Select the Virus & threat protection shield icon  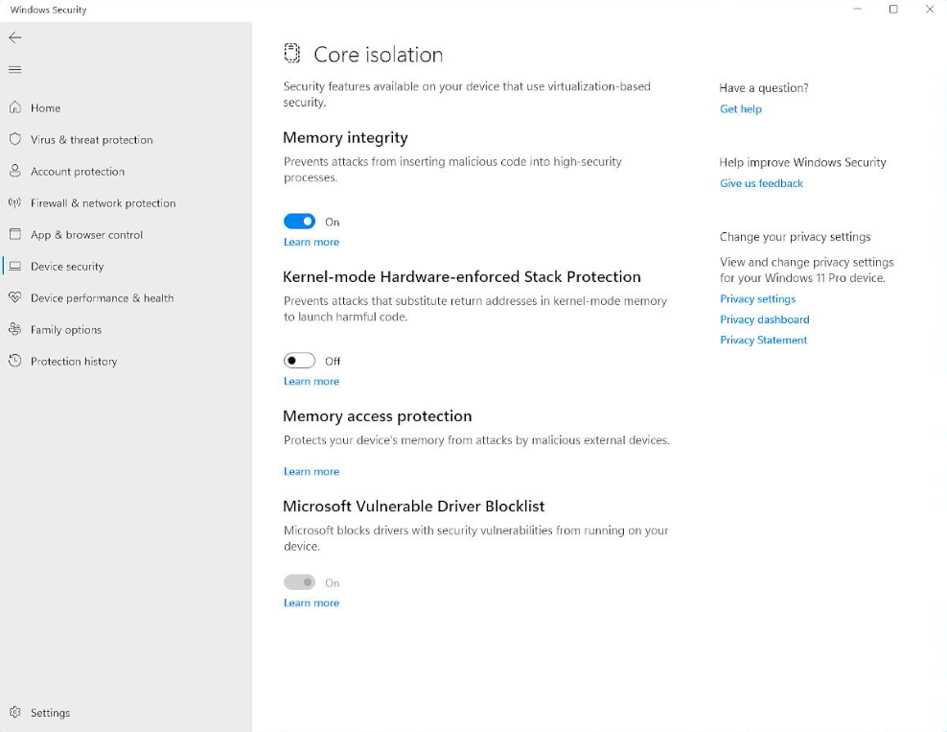point(15,139)
